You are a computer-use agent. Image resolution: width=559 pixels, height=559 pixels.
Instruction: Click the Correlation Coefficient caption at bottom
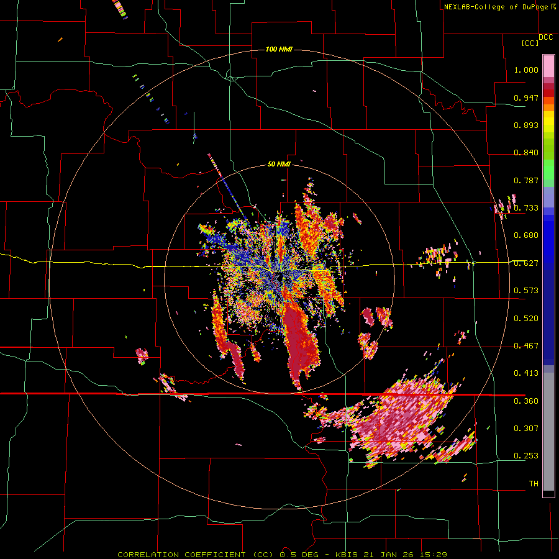[282, 555]
